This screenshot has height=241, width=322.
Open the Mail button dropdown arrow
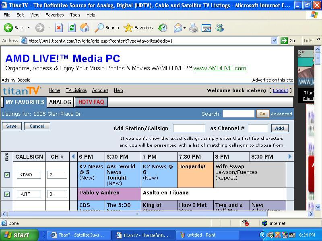coord(184,28)
